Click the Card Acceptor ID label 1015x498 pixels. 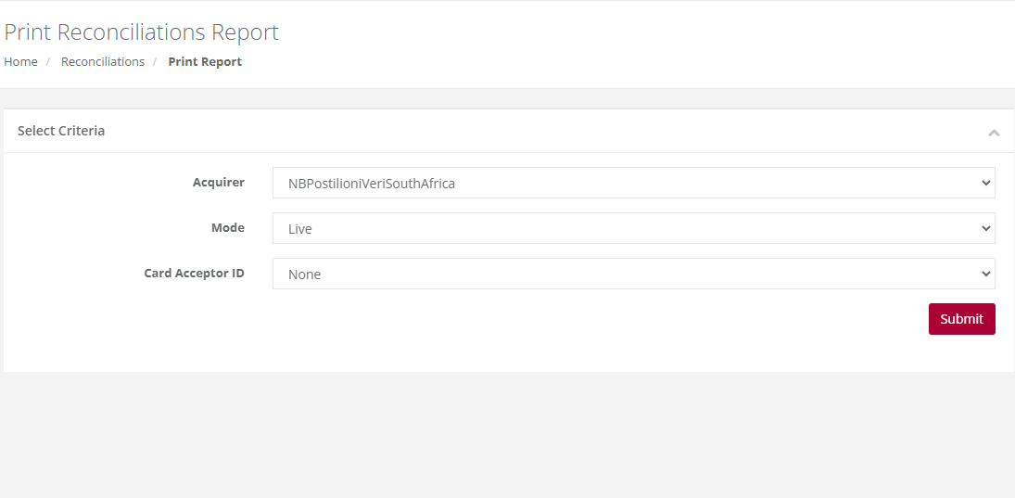(x=195, y=274)
